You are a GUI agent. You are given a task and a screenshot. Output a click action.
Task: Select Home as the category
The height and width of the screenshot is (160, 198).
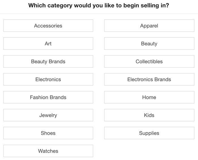[x=149, y=97]
